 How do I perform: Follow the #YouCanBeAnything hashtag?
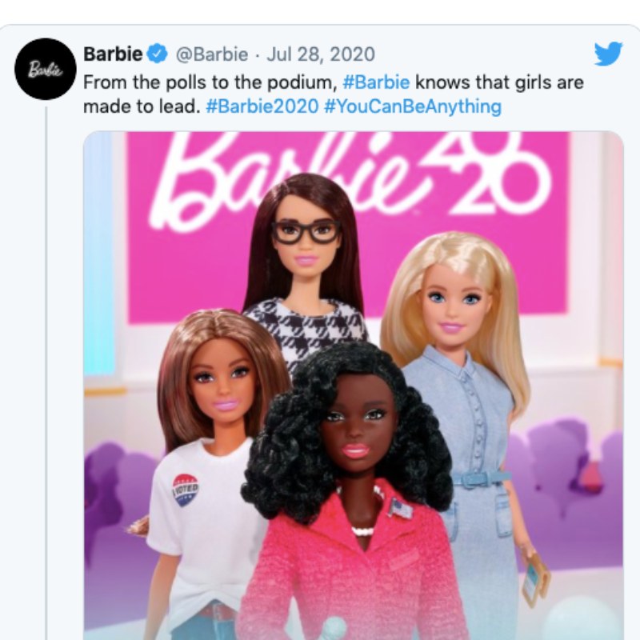[412, 107]
